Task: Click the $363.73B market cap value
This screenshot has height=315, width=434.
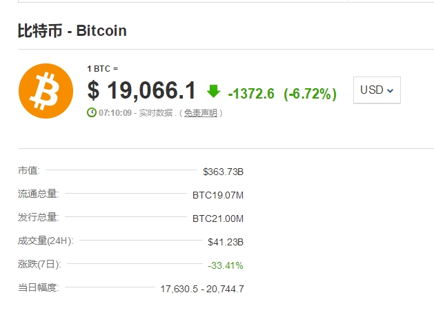Action: (223, 170)
